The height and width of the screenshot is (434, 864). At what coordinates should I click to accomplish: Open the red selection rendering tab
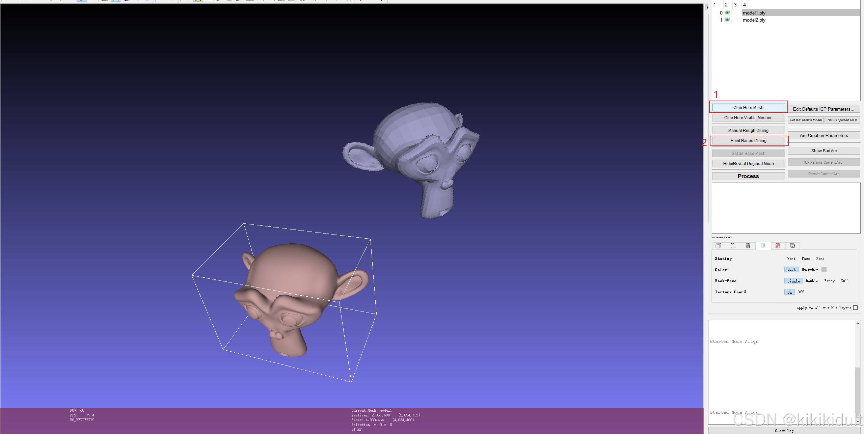[x=777, y=246]
